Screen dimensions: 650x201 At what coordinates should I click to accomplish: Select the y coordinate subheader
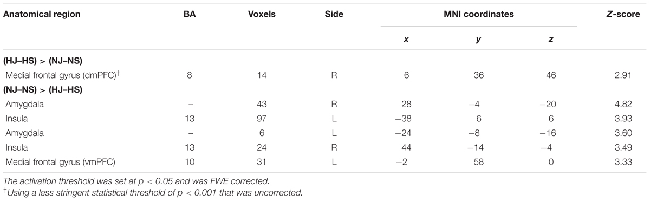click(479, 41)
